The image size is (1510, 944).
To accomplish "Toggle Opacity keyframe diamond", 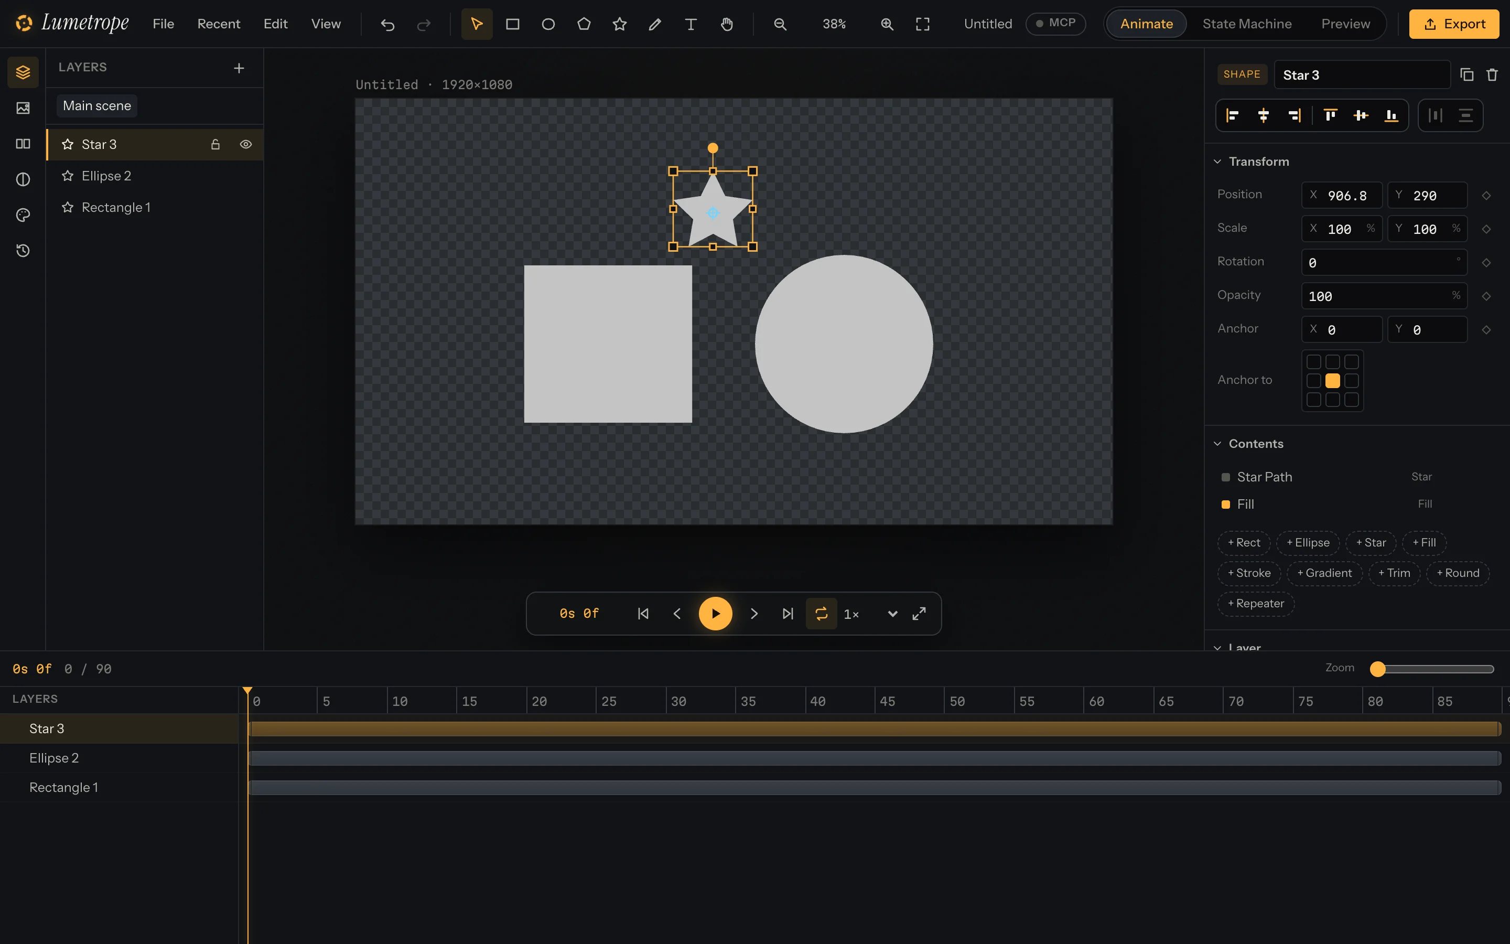I will pos(1486,296).
